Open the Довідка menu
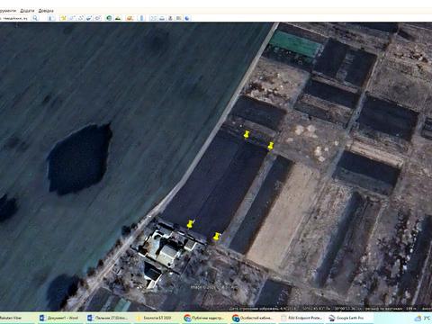This screenshot has width=432, height=324. coord(46,11)
